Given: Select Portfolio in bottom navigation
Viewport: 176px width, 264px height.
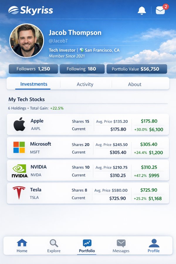Looking at the screenshot, I should pos(87,246).
